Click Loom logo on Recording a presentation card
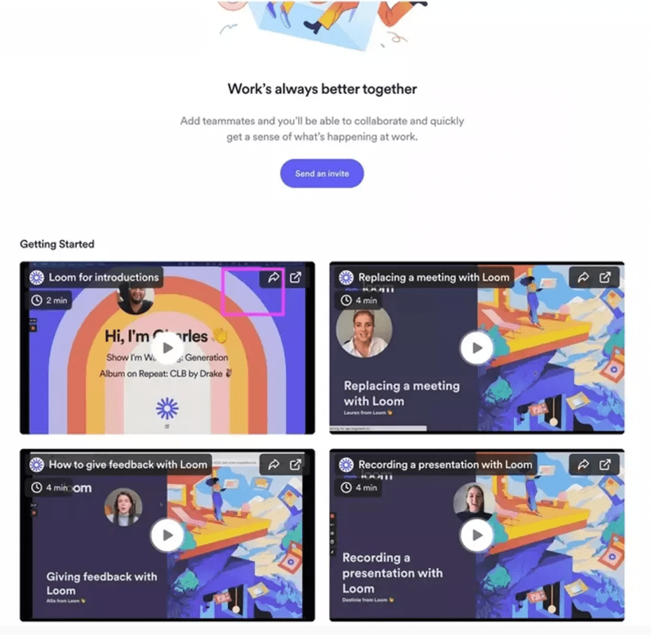 coord(346,464)
